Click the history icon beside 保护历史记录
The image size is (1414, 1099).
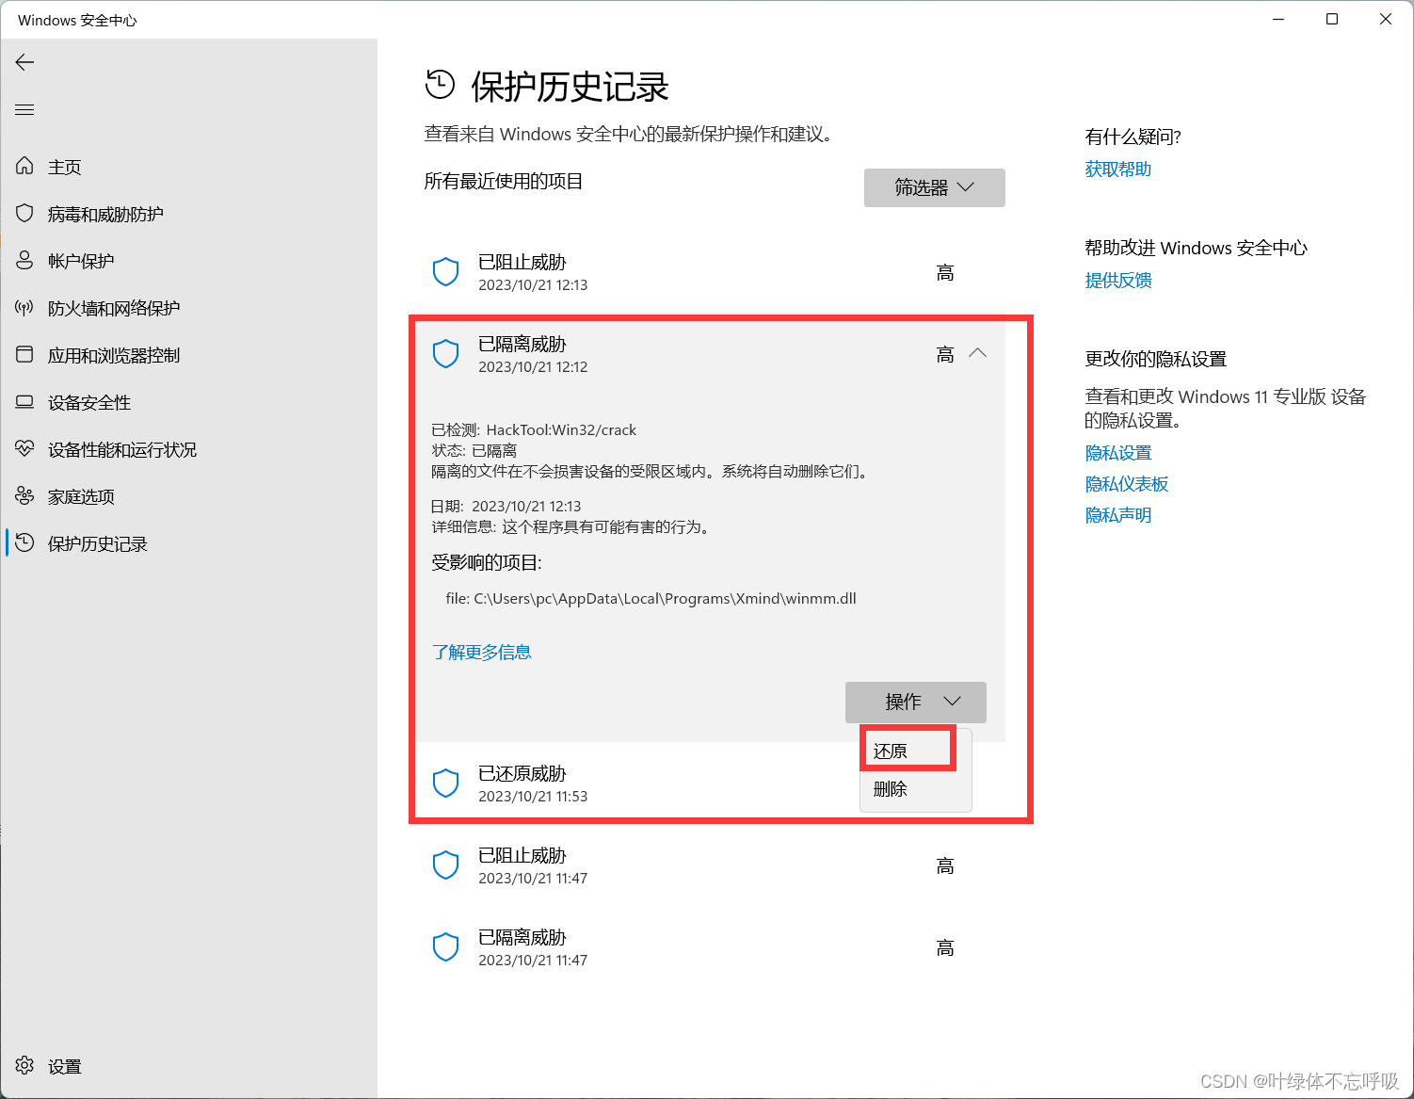click(x=24, y=542)
